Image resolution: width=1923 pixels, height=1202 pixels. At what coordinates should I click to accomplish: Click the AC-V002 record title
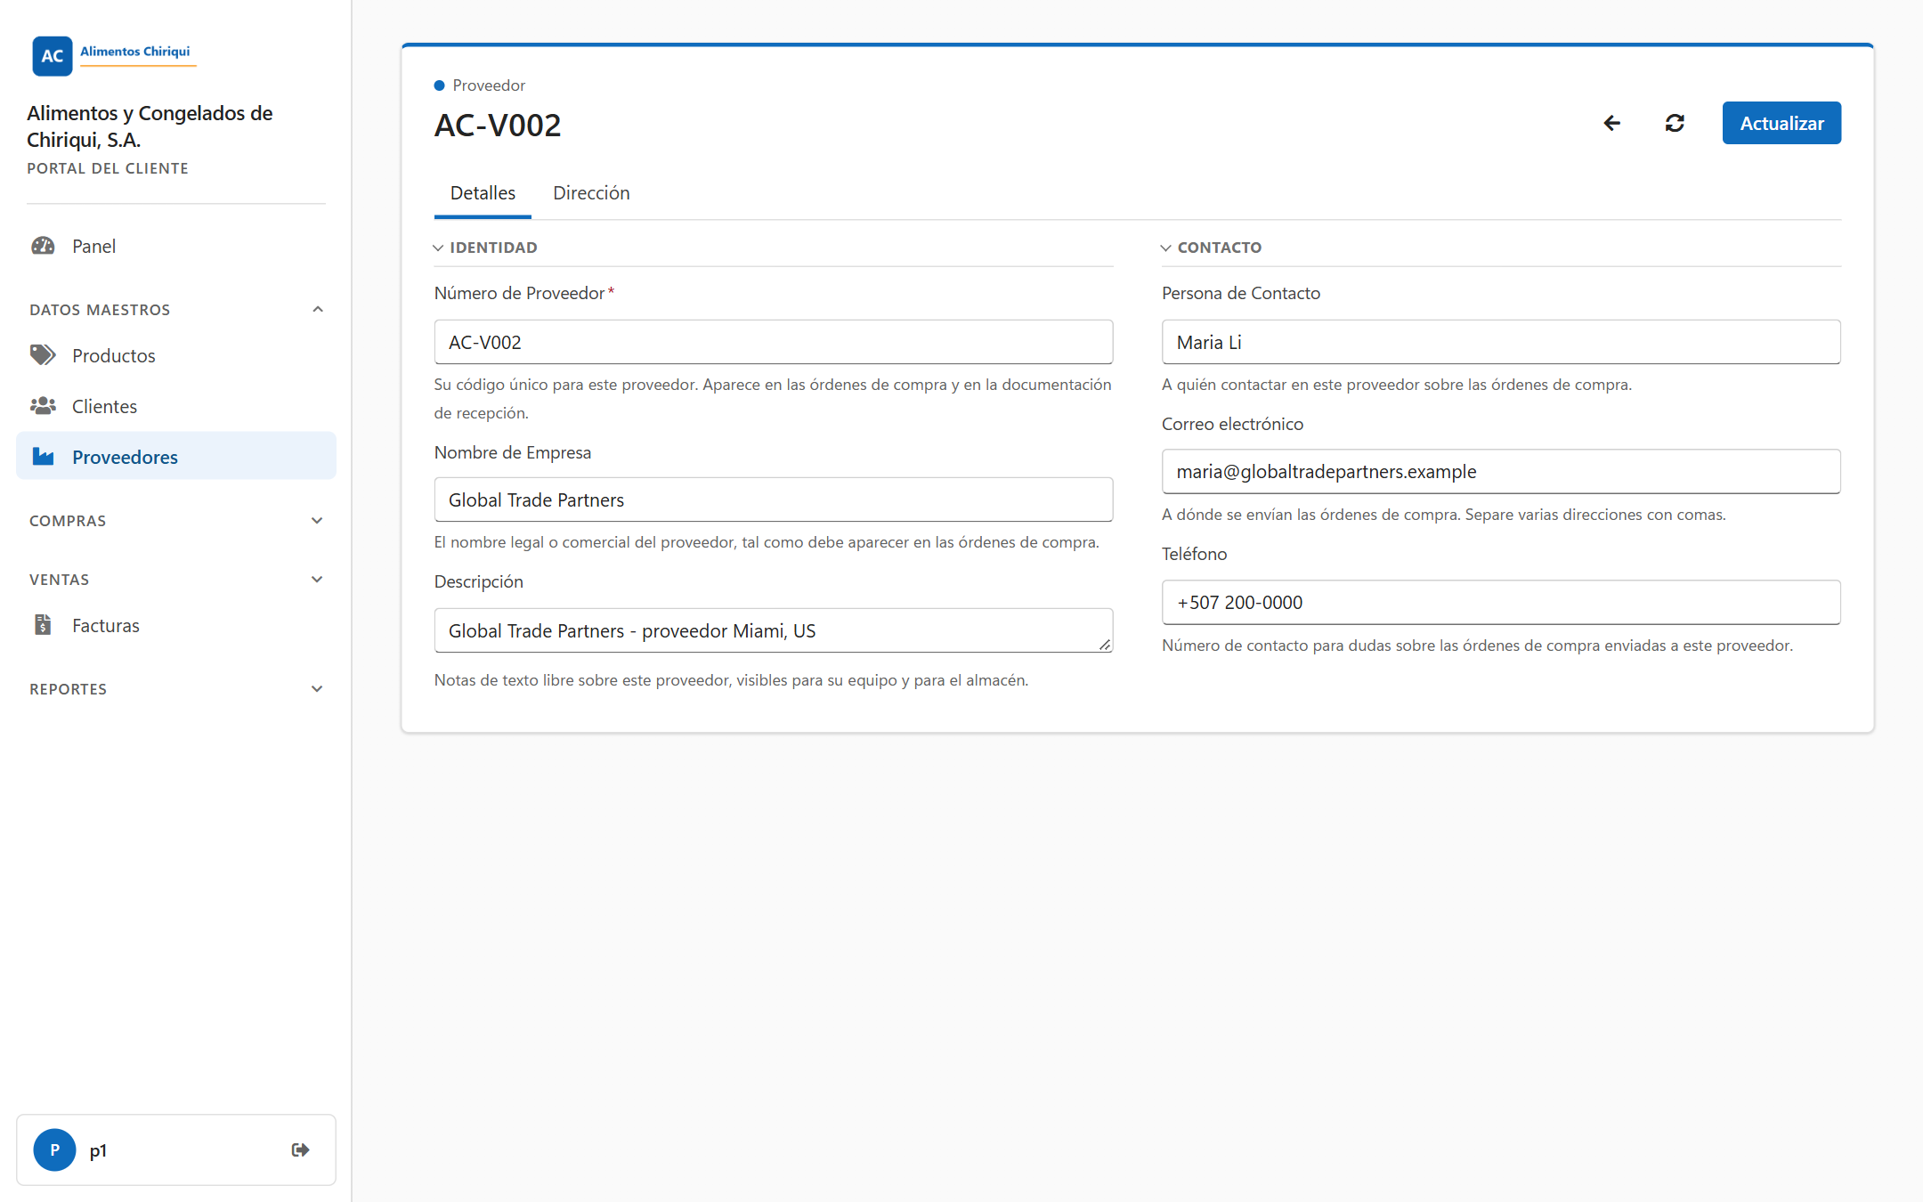coord(498,126)
